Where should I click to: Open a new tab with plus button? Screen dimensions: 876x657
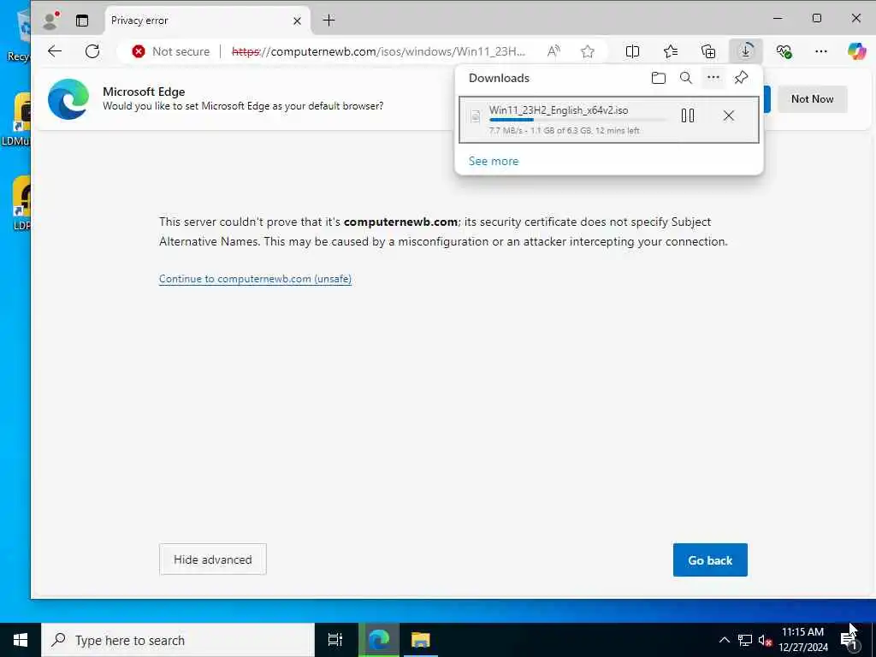[x=329, y=21]
